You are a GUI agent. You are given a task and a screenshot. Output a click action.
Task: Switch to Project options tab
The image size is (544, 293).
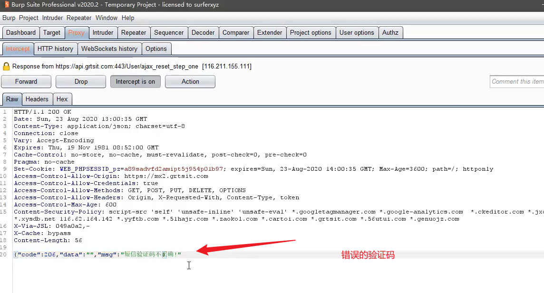[311, 33]
